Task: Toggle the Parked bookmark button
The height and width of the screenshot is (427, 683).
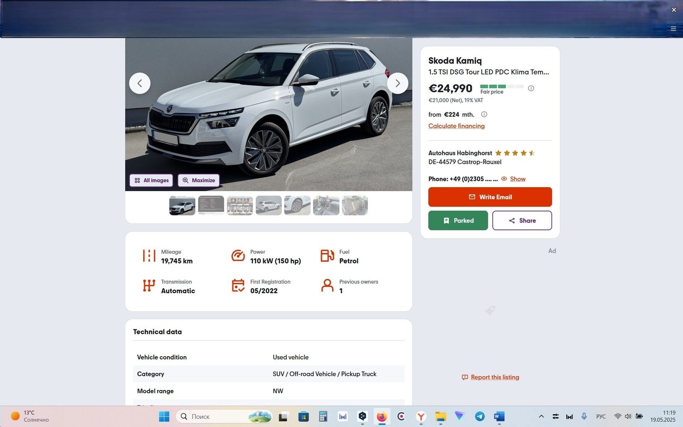Action: [x=458, y=220]
